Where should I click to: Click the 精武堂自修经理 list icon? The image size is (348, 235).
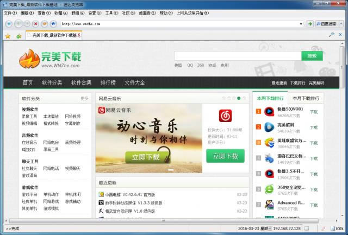(101, 211)
